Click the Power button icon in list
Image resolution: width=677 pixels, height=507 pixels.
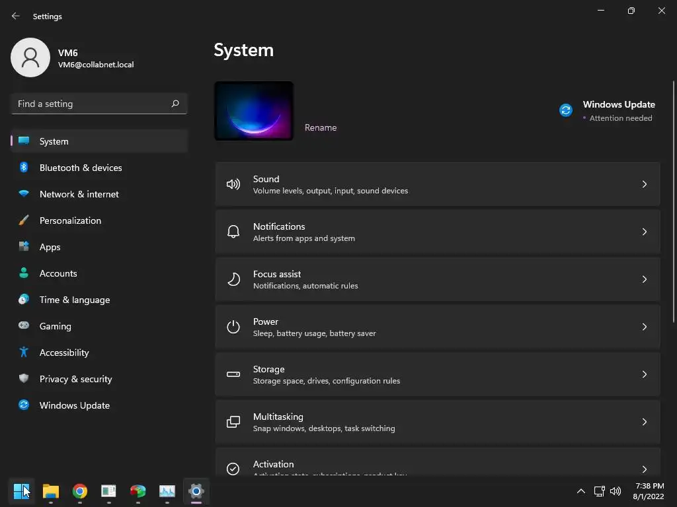tap(233, 327)
